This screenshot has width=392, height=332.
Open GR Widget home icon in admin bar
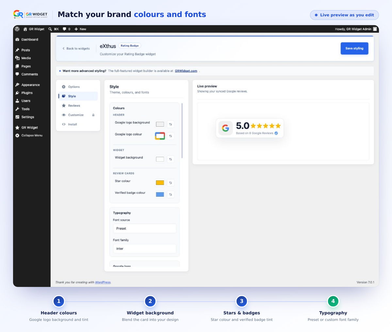click(25, 29)
